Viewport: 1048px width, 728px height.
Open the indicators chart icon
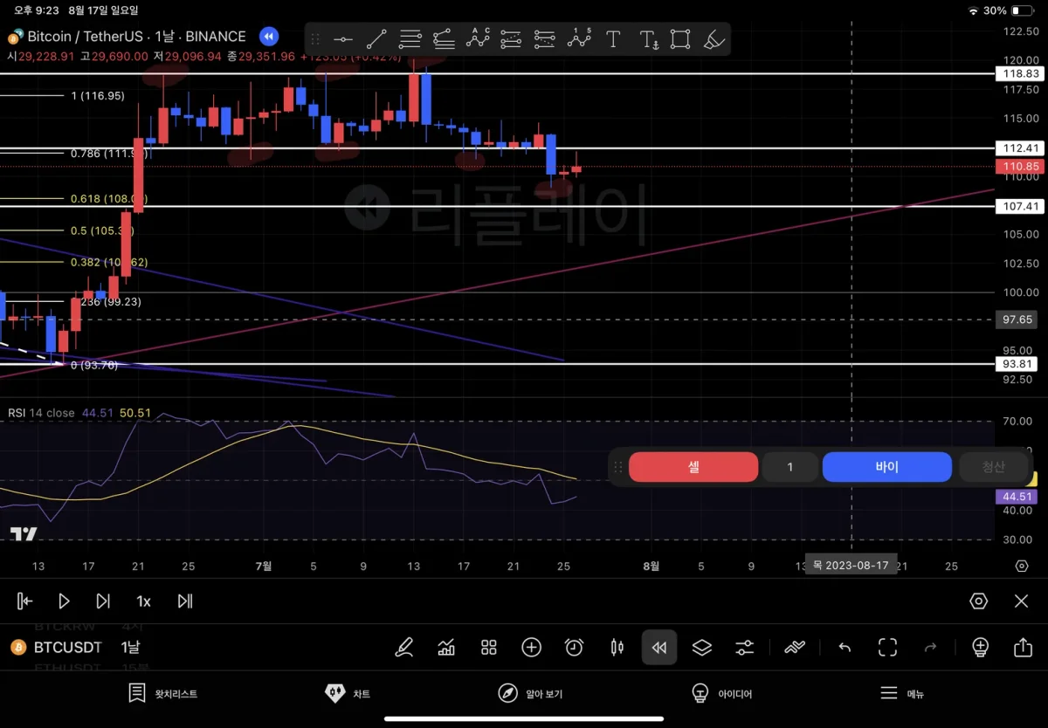pyautogui.click(x=446, y=648)
